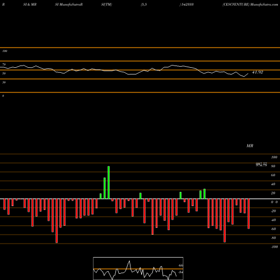
Task: Click the "SI & MR" header label
Action: (30, 4)
